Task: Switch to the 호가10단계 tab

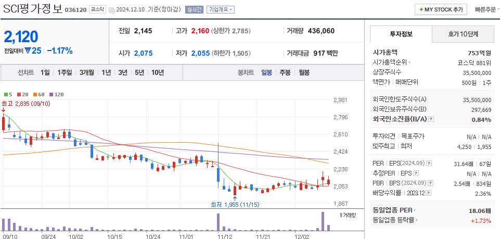Action: coord(464,34)
